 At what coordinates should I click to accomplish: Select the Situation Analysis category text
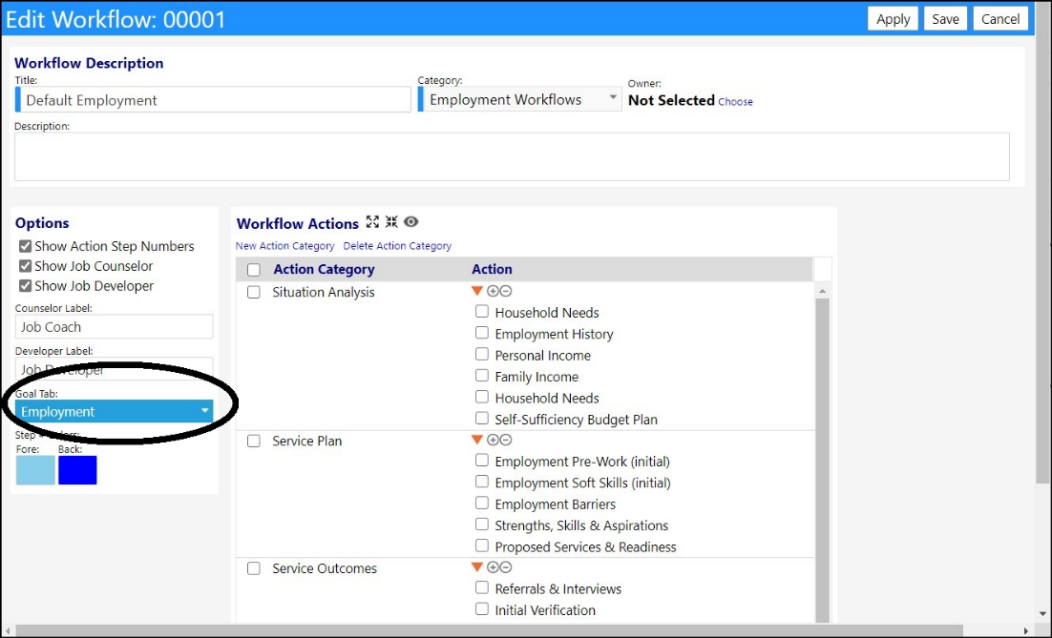(324, 292)
